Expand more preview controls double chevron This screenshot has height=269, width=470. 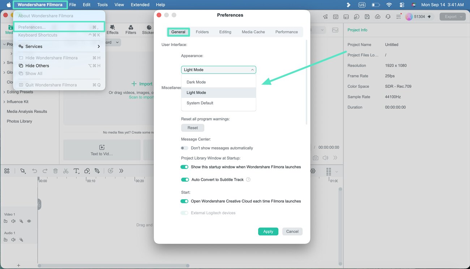click(x=335, y=158)
